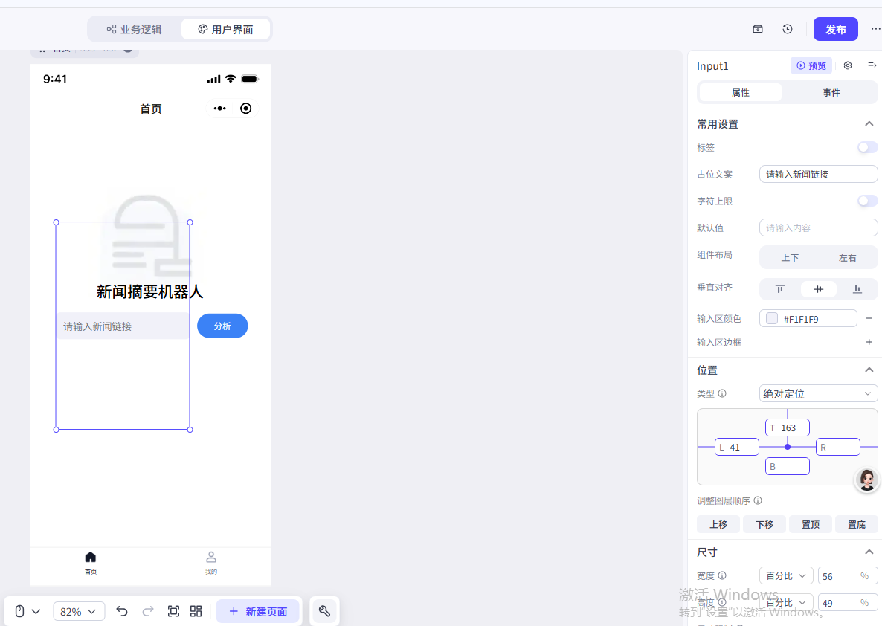Click the undo arrow icon
Viewport: 882px width, 626px height.
[122, 611]
